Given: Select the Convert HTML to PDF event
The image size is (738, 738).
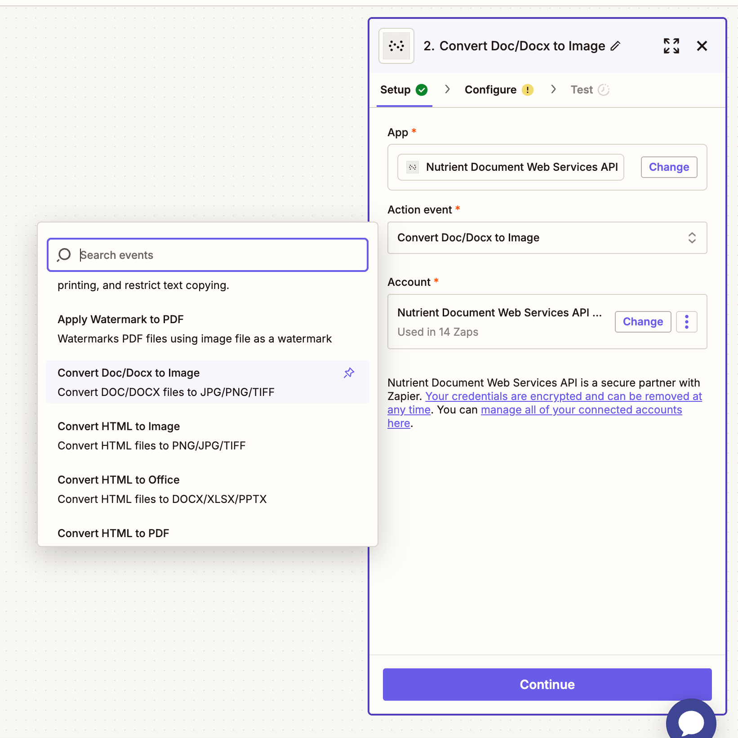Looking at the screenshot, I should pos(208,534).
